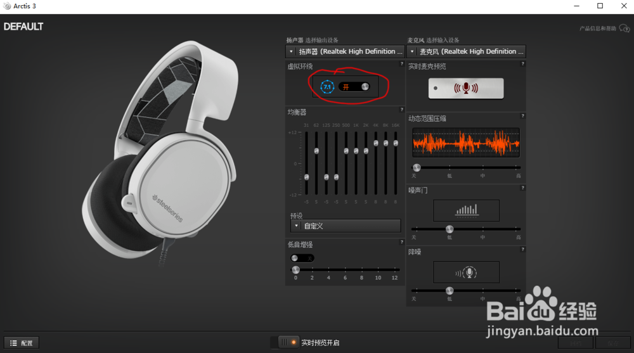This screenshot has width=634, height=353.
Task: Click the dynamic range compression slider handle
Action: (x=417, y=167)
